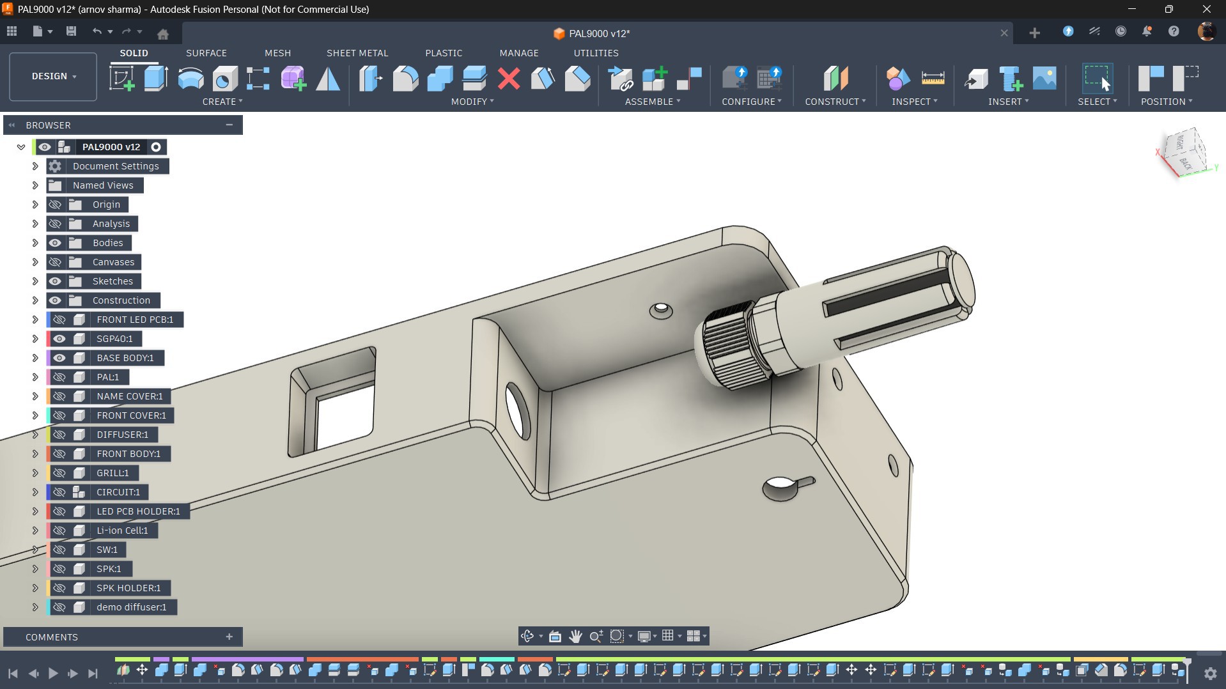The width and height of the screenshot is (1226, 689).
Task: Open the SURFACE tab
Action: point(206,53)
